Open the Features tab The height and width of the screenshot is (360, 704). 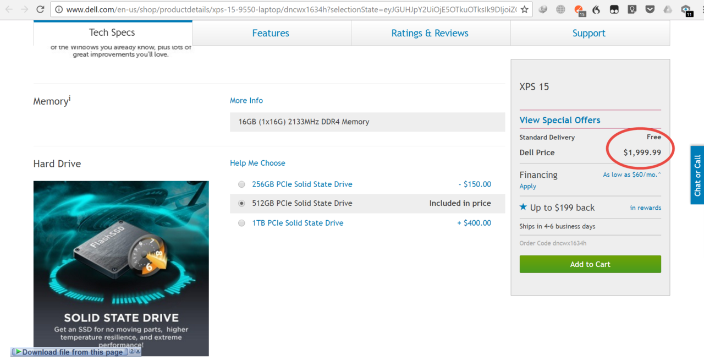pyautogui.click(x=271, y=33)
